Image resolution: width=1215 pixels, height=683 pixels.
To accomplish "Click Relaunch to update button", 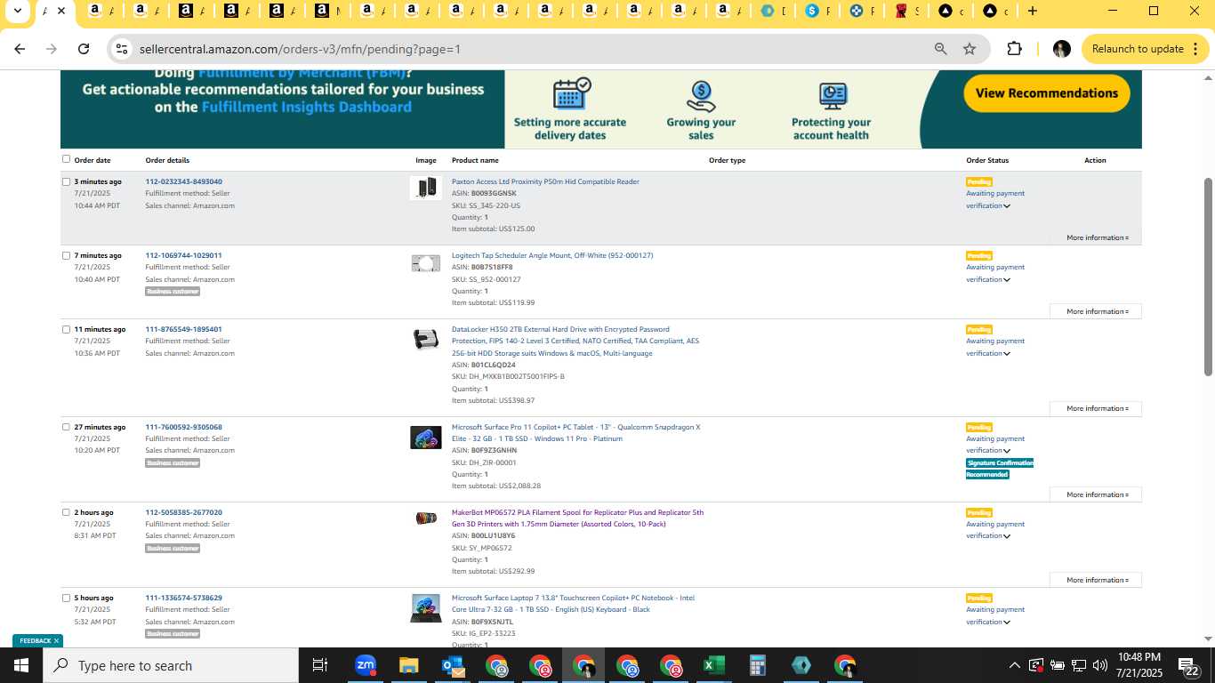I will (x=1145, y=49).
